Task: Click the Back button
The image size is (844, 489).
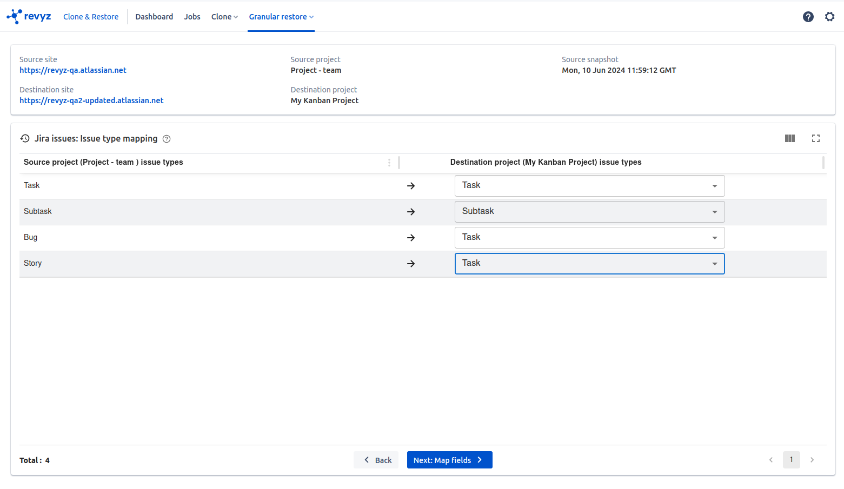Action: pos(376,460)
